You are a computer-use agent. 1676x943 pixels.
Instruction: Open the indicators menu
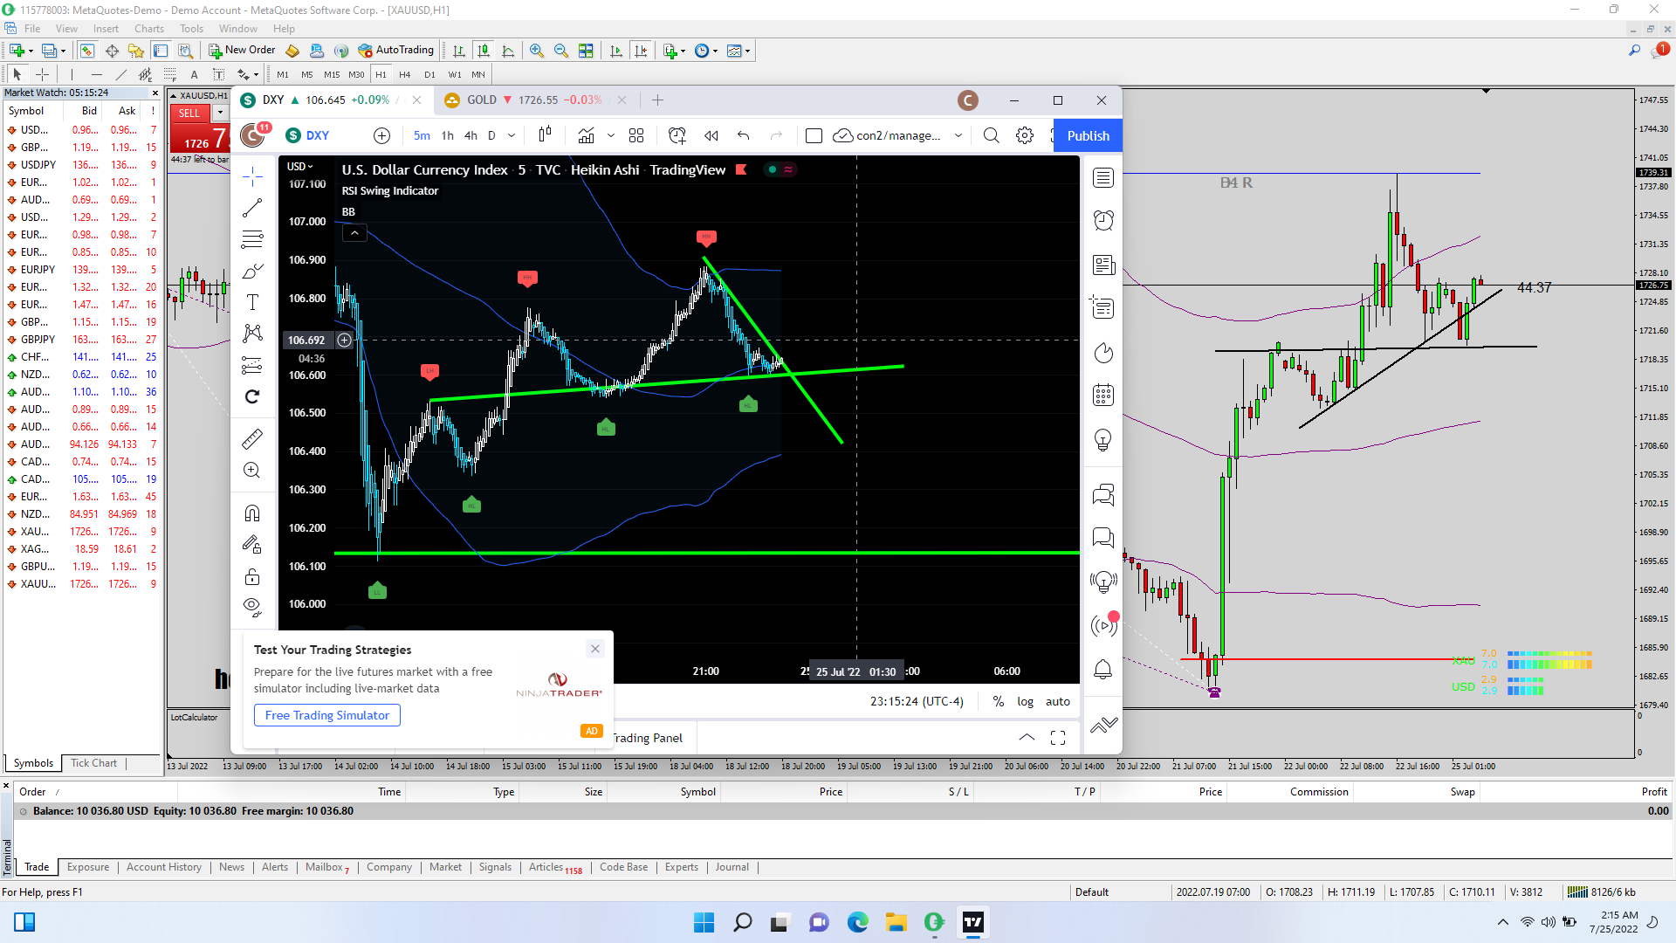coord(586,135)
